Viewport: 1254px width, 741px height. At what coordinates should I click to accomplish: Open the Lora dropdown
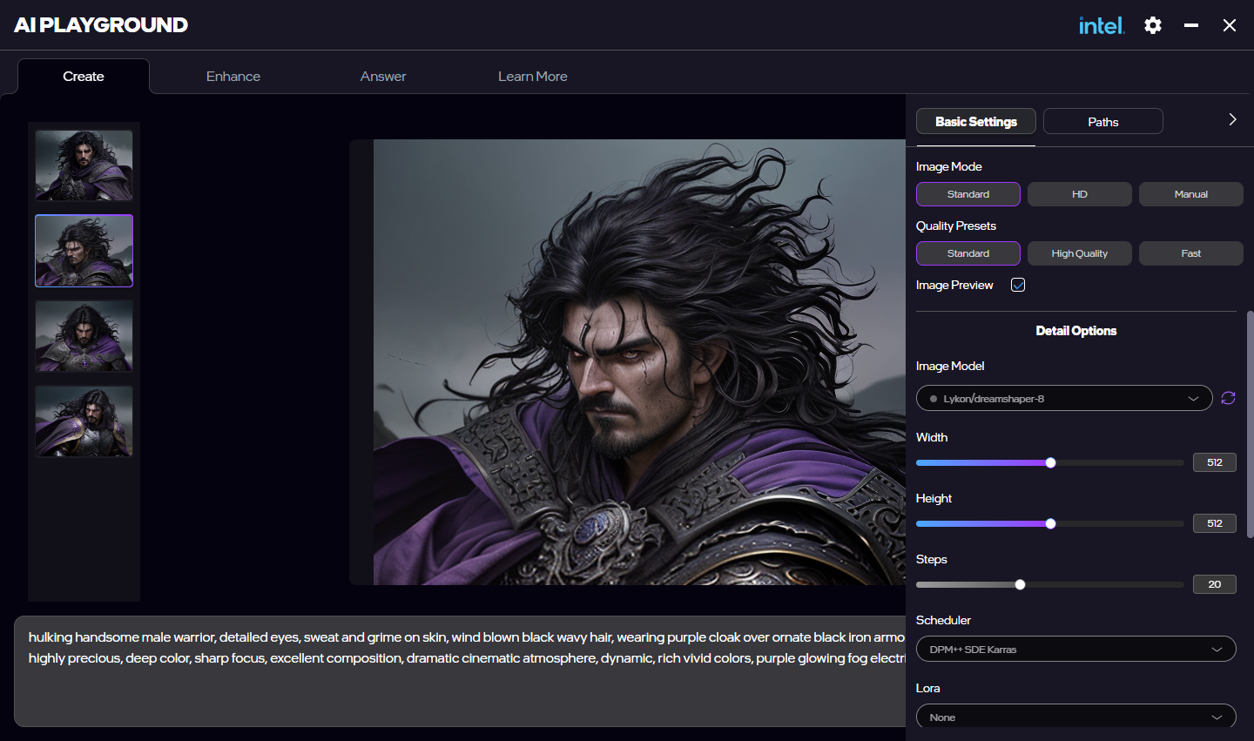click(1075, 717)
